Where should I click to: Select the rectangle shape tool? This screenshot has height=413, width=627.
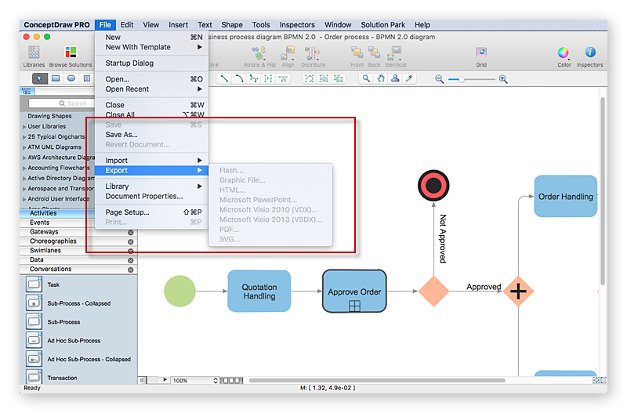point(56,78)
